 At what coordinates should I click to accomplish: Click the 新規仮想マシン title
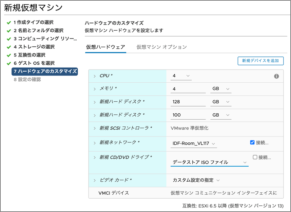pos(33,8)
